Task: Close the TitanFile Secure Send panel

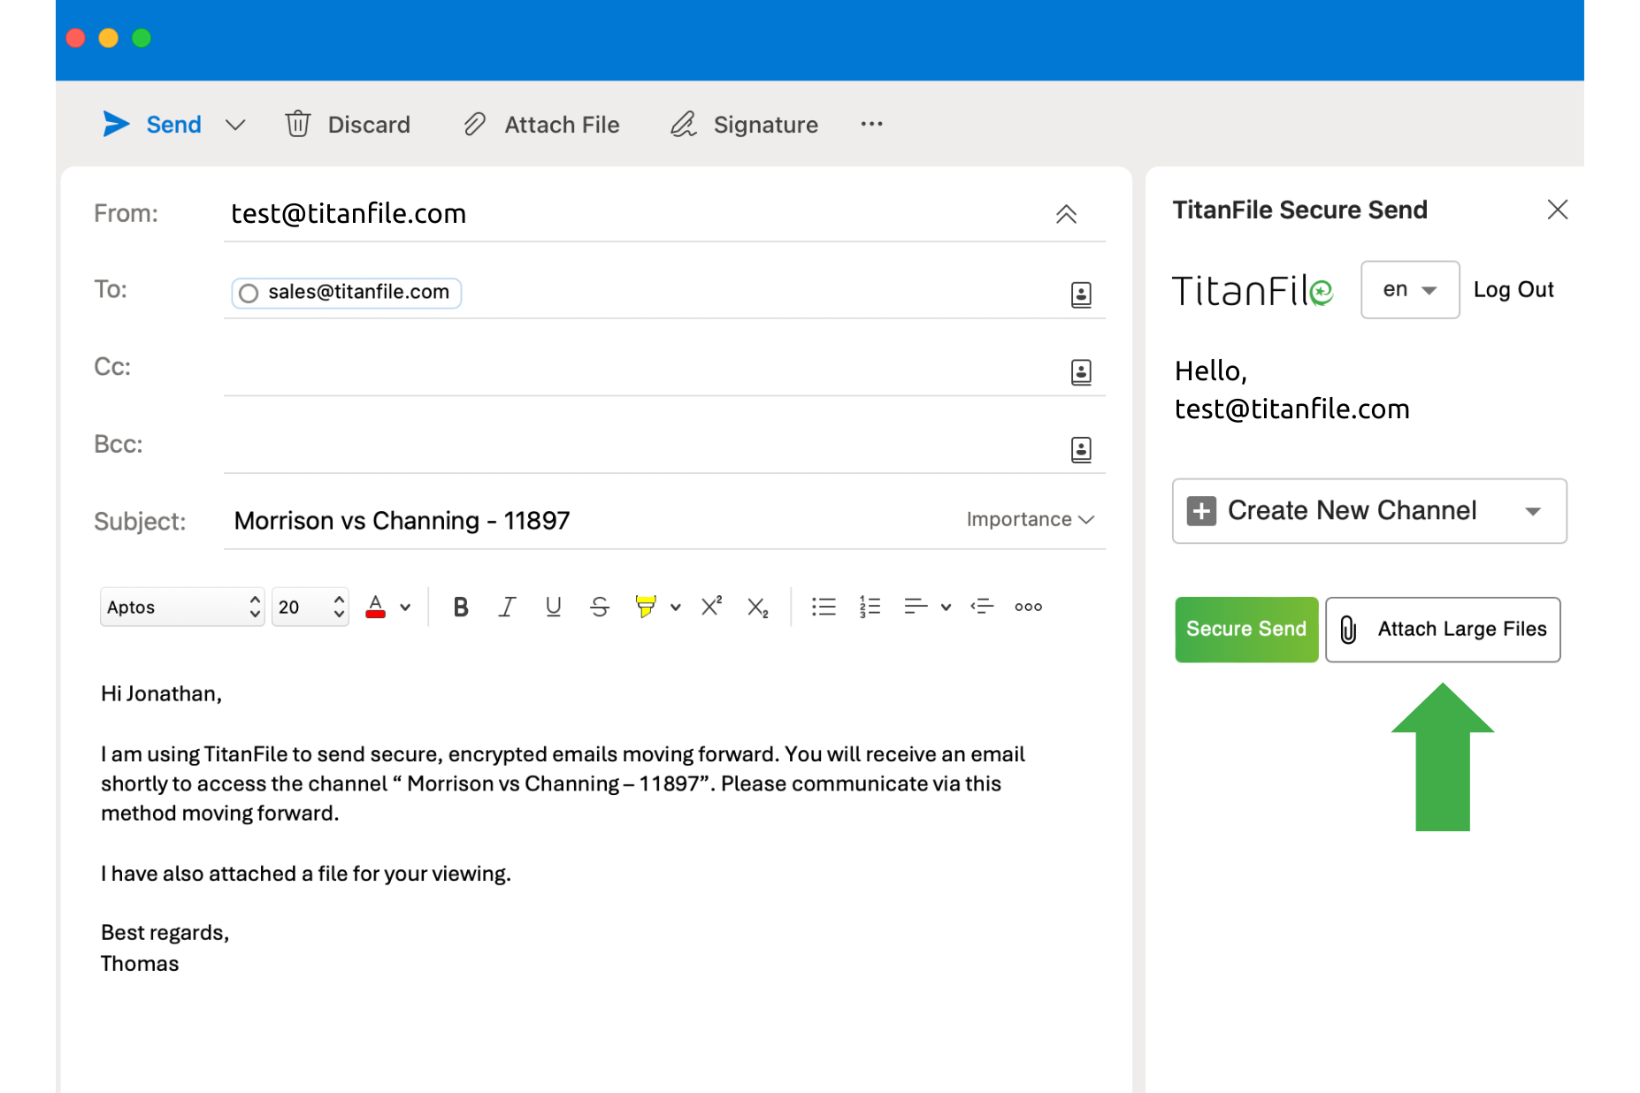Action: click(1558, 210)
